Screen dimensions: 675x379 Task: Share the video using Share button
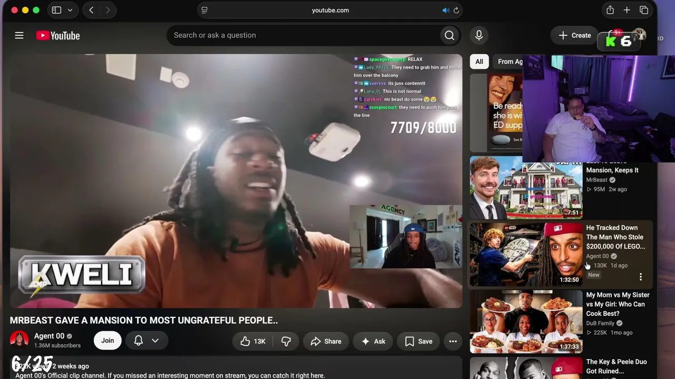[326, 341]
